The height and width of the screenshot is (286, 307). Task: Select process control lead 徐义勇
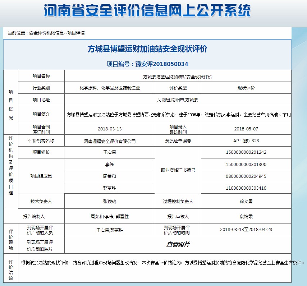pos(246,202)
